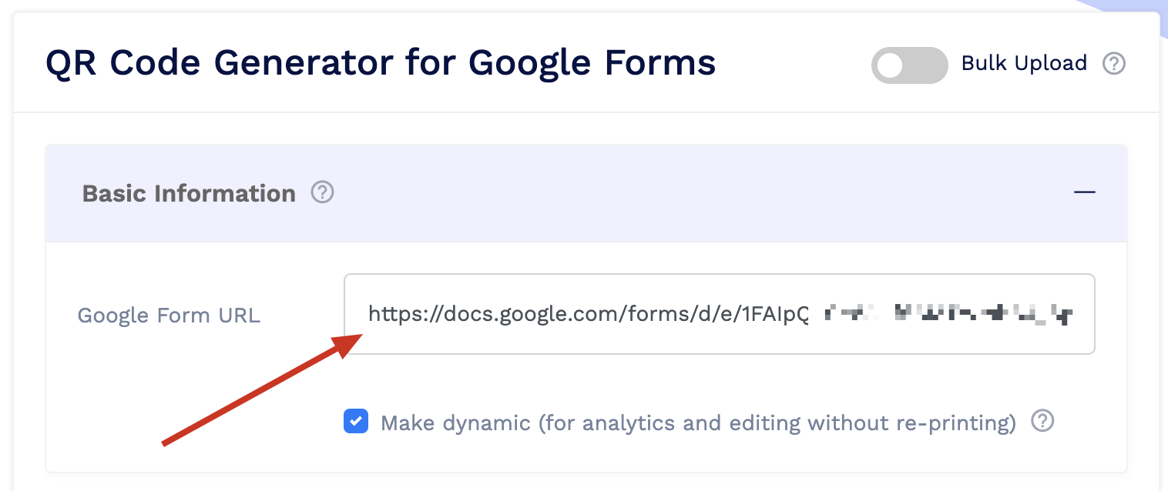Viewport: 1168px width, 491px height.
Task: Uncheck the Make dynamic checkbox
Action: tap(355, 422)
